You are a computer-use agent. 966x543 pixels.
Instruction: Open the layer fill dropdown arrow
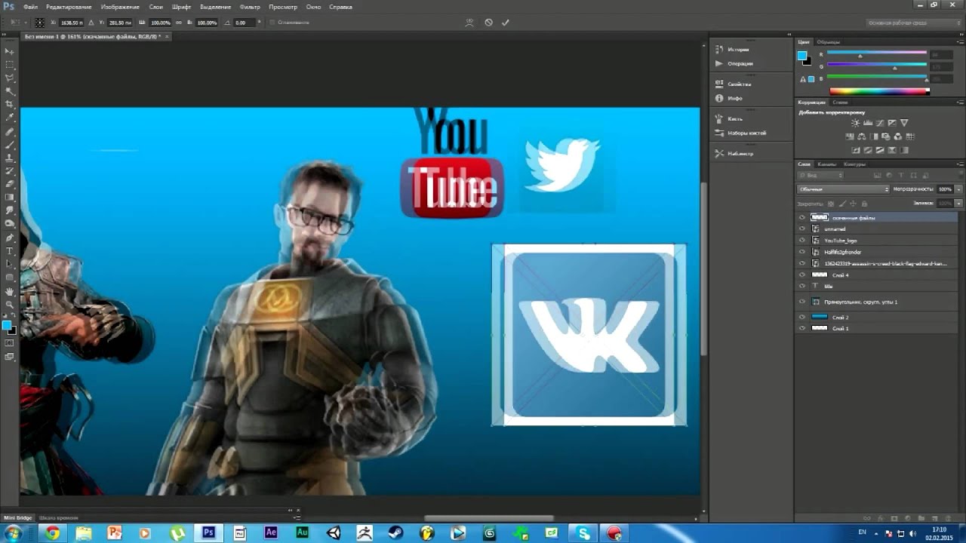click(959, 203)
